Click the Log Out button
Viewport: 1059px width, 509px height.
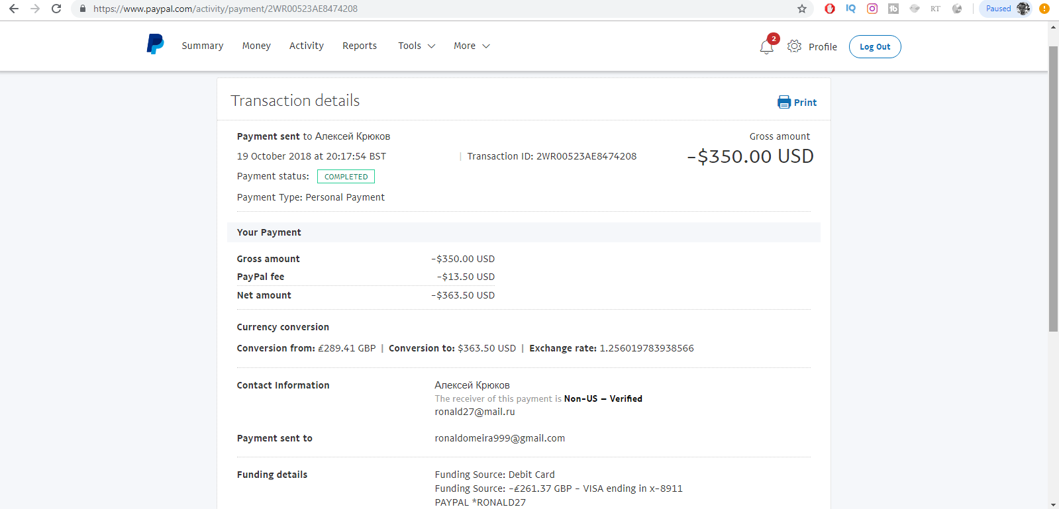875,46
